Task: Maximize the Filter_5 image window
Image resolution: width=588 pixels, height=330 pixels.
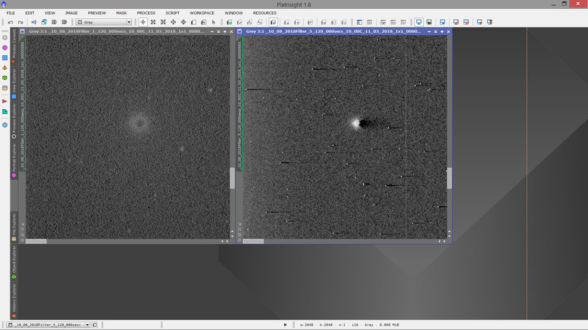Action: (x=442, y=32)
